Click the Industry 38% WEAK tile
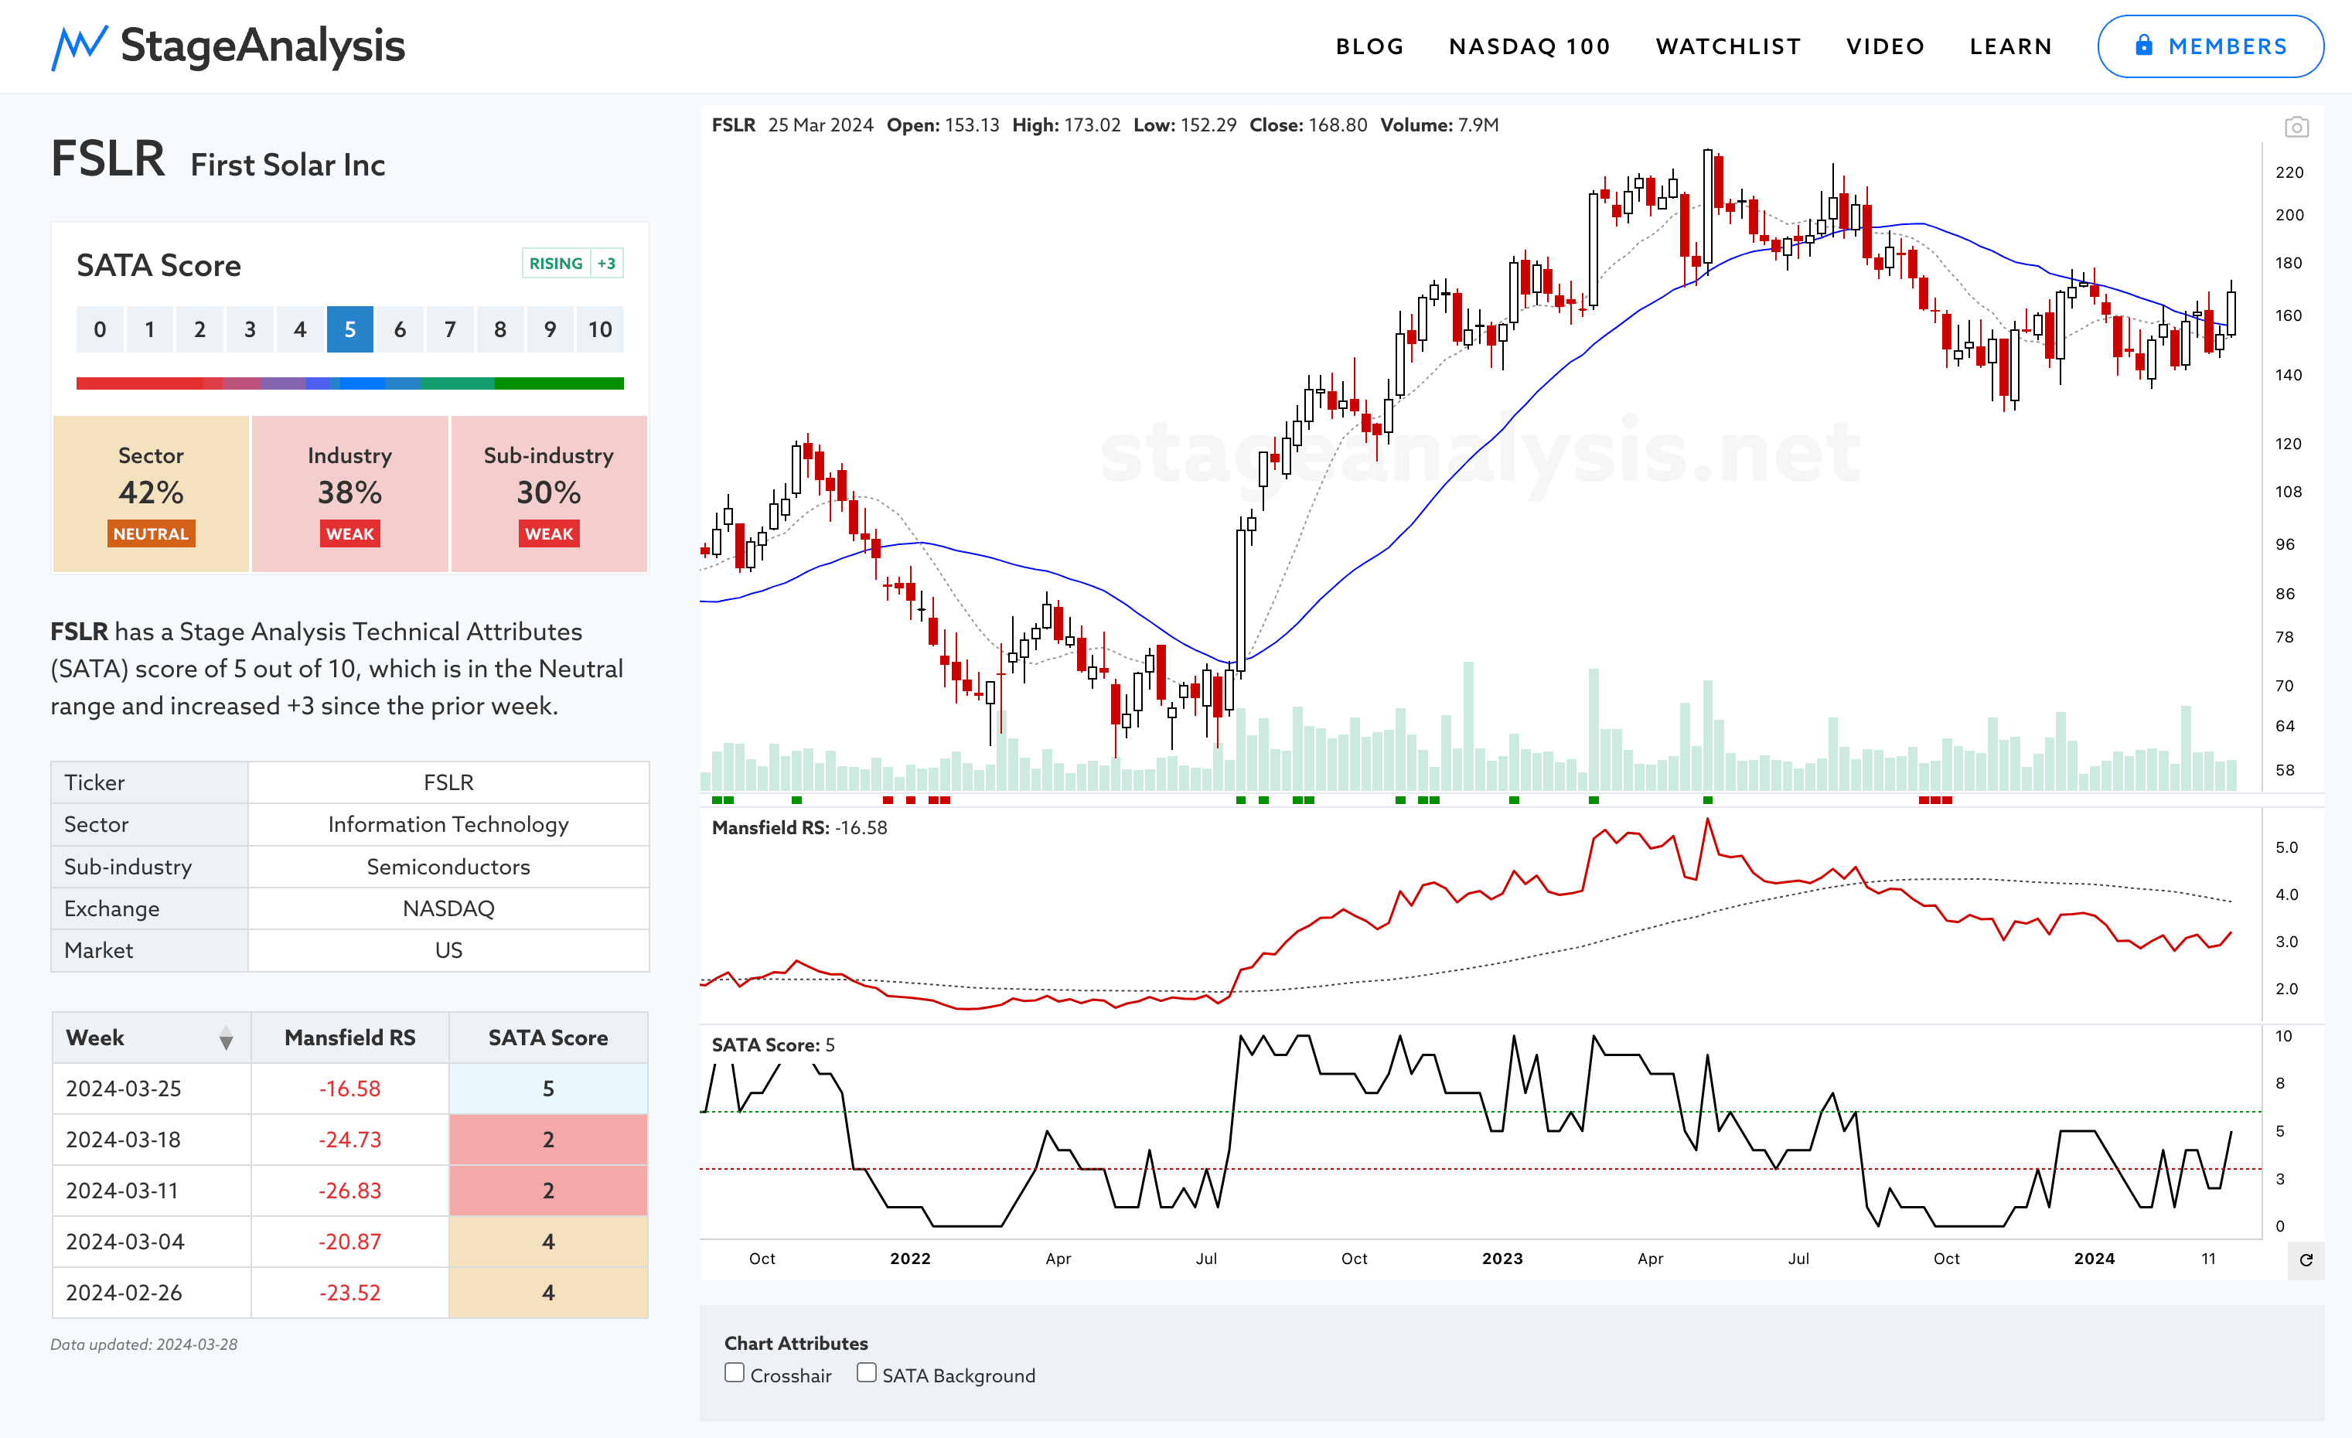The image size is (2352, 1438). tap(349, 493)
